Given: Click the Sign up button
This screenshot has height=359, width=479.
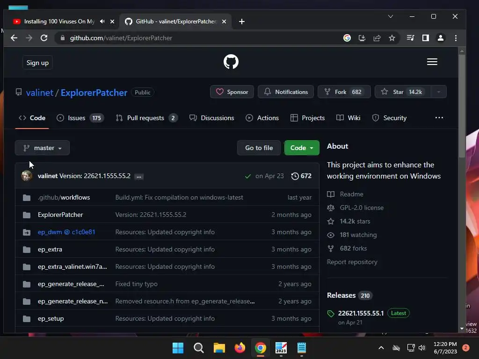Looking at the screenshot, I should (37, 63).
